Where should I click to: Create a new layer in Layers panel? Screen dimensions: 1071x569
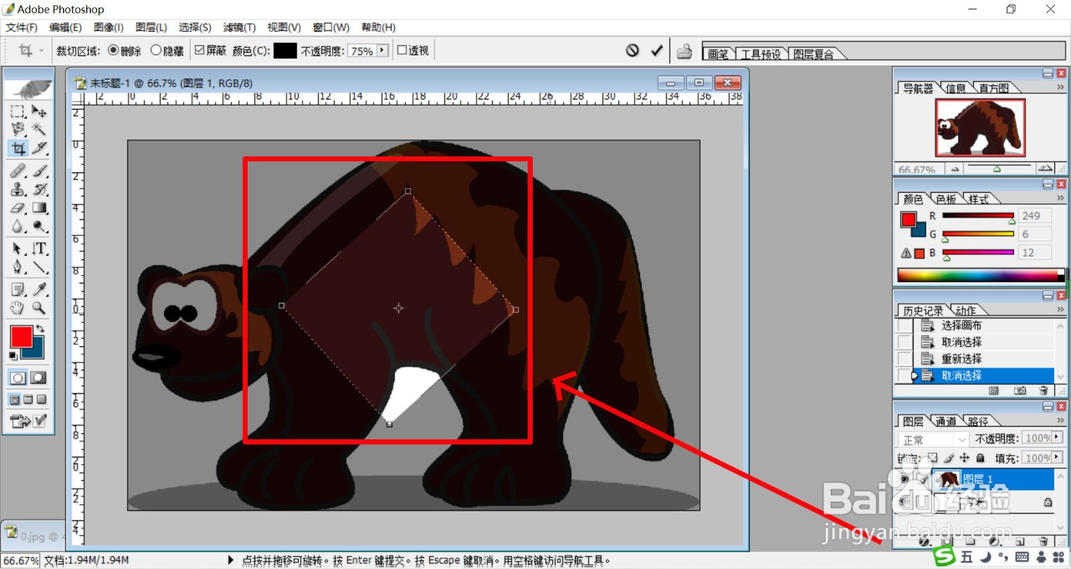click(x=1019, y=541)
